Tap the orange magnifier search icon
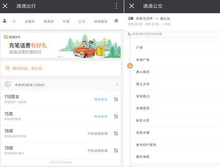Screen dimensions: 220x167 point(8,68)
